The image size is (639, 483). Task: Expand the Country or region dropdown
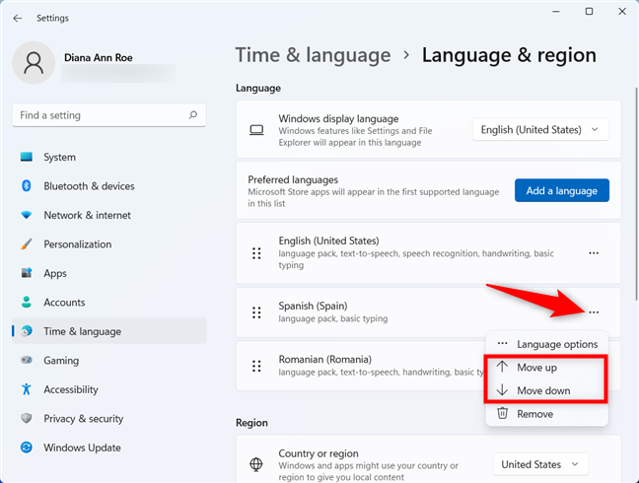tap(540, 464)
